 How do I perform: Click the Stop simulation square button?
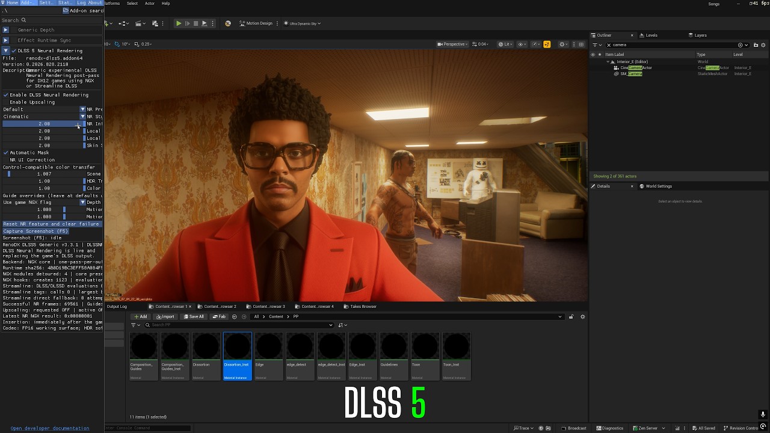click(x=196, y=23)
